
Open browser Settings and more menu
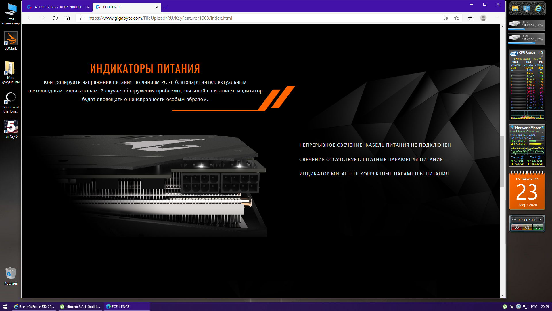click(496, 18)
